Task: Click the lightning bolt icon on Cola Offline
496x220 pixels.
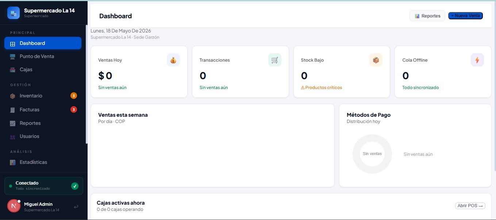Action: pyautogui.click(x=477, y=60)
